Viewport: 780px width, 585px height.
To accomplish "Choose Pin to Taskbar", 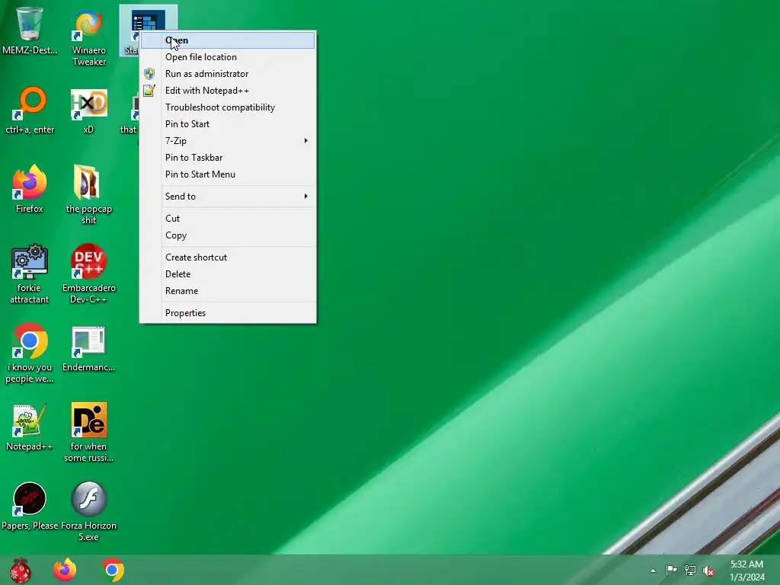I will coord(228,158).
